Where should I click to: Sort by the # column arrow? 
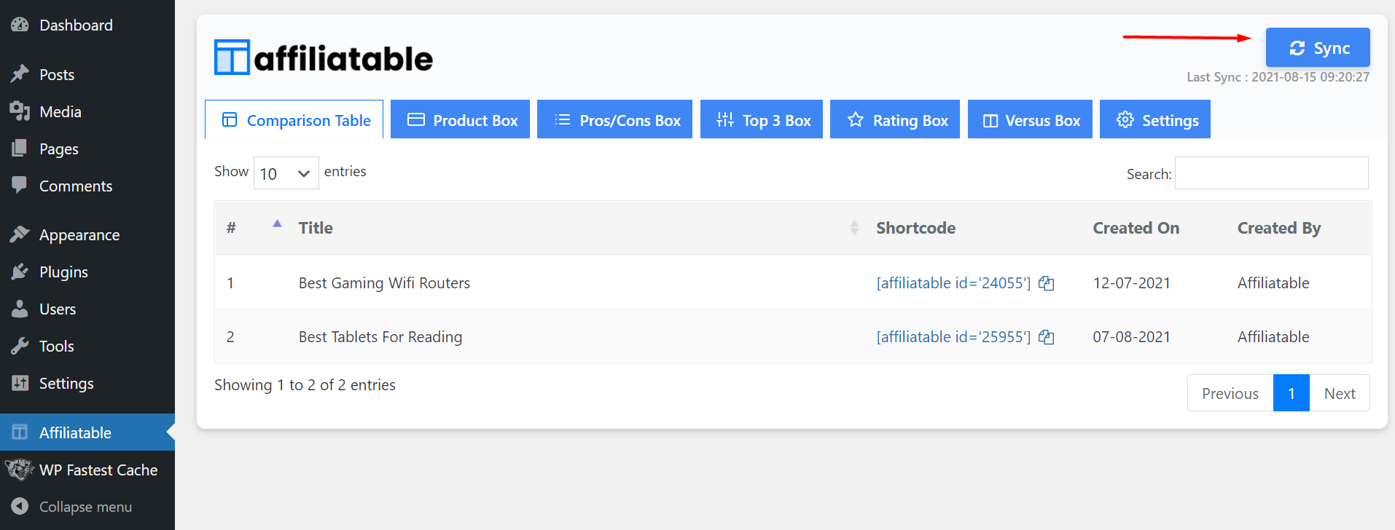tap(277, 224)
